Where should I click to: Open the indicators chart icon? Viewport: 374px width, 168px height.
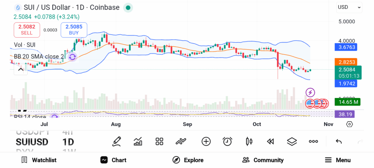(x=138, y=141)
